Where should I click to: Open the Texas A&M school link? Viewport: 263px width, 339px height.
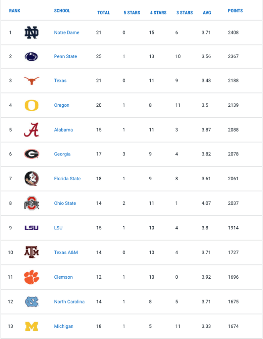[66, 252]
